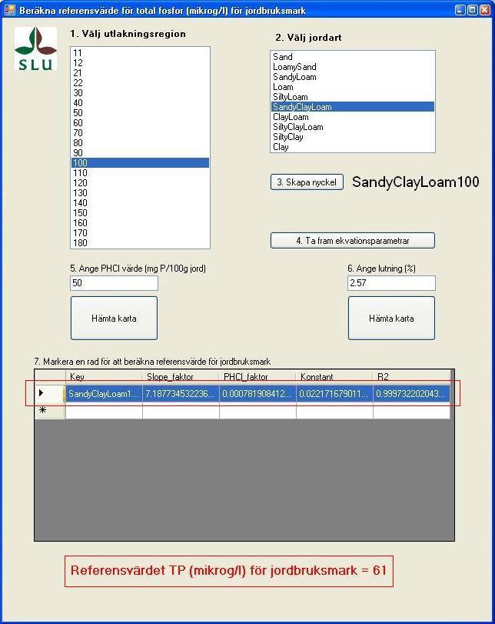Image resolution: width=495 pixels, height=624 pixels.
Task: Click the 7.187734532236... slope cell
Action: pos(181,394)
